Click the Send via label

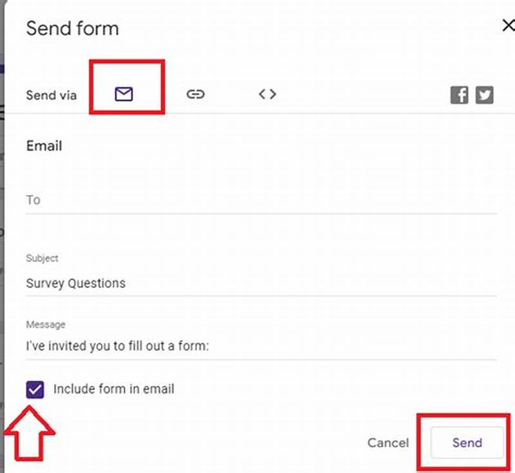[51, 95]
